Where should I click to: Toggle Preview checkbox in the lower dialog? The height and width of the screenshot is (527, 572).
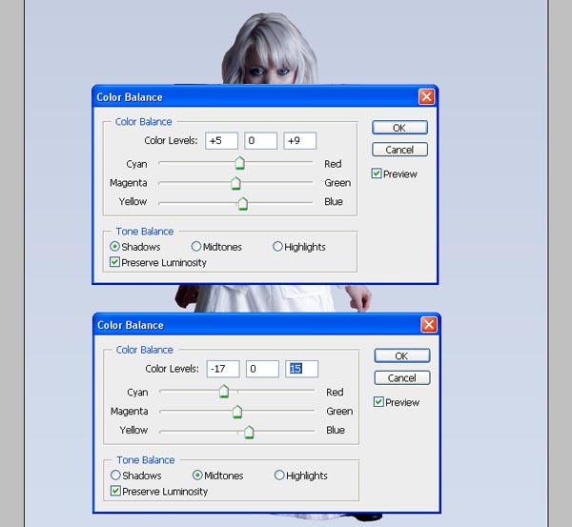[378, 402]
